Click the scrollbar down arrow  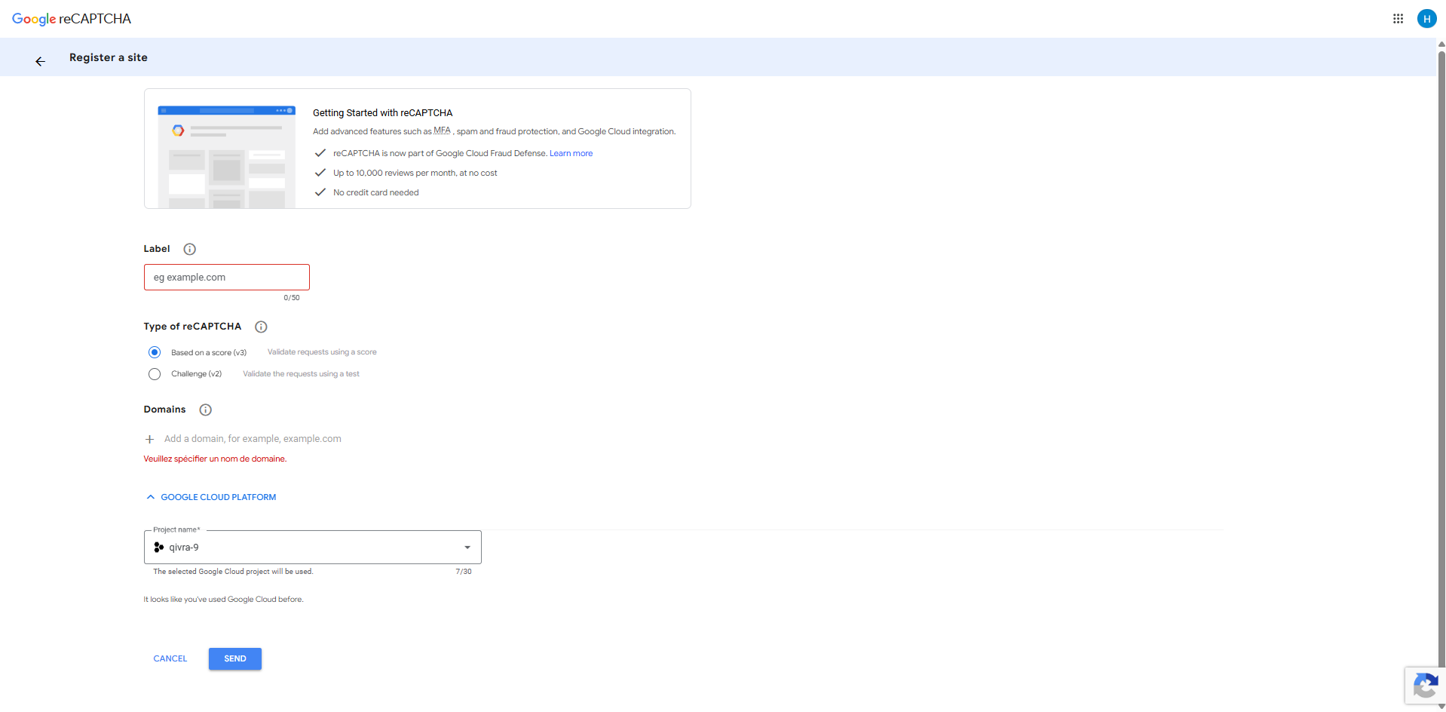pyautogui.click(x=1441, y=707)
